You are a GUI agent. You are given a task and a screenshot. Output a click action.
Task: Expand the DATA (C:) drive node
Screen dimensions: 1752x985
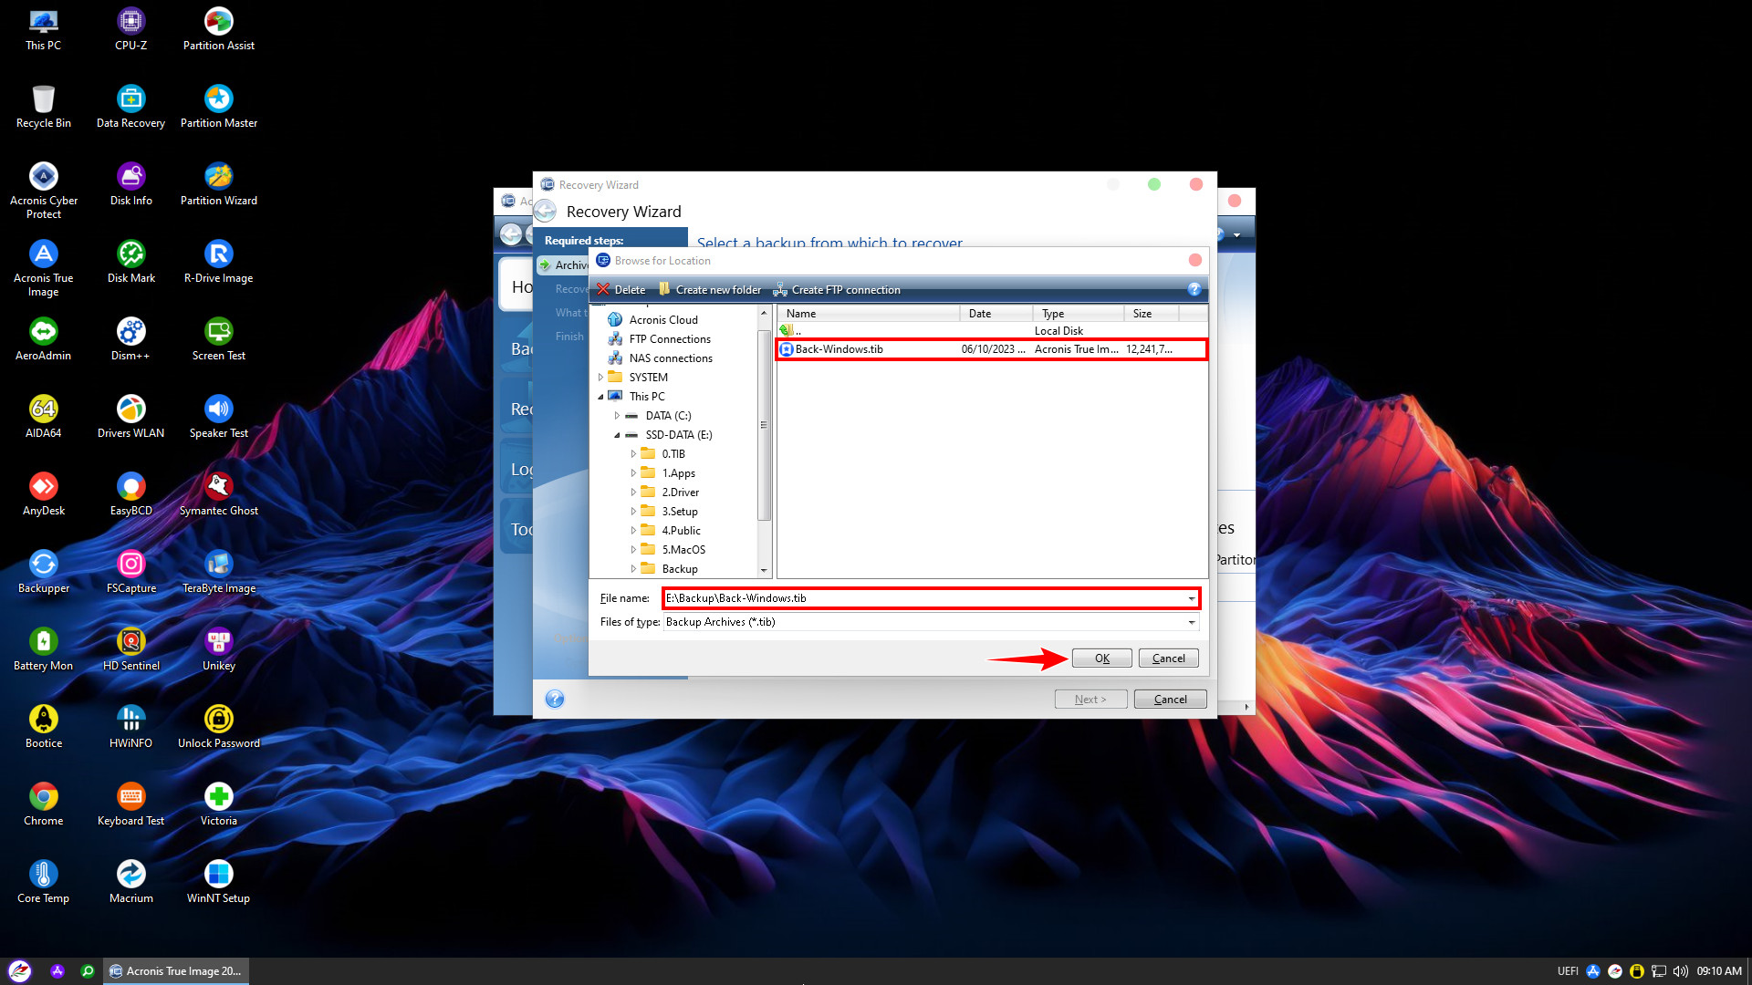tap(618, 416)
